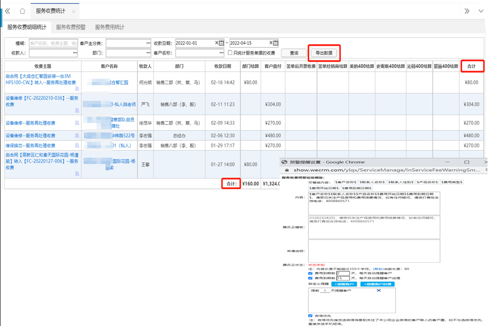The image size is (488, 326).
Task: Switch to 服务费用统计 tab
Action: [x=109, y=27]
